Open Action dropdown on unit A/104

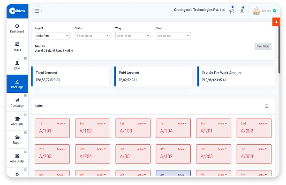tap(182, 123)
